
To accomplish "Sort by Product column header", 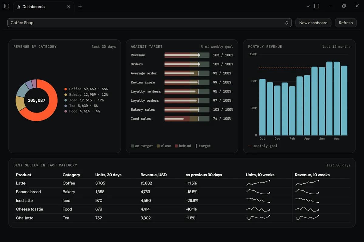I will pos(24,175).
